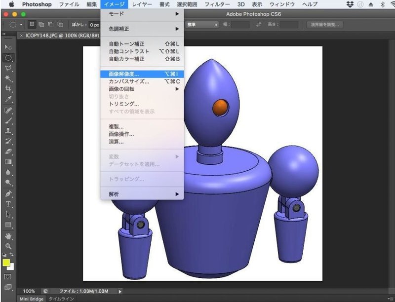
Task: Open the ファイル menu
Action: 69,4
